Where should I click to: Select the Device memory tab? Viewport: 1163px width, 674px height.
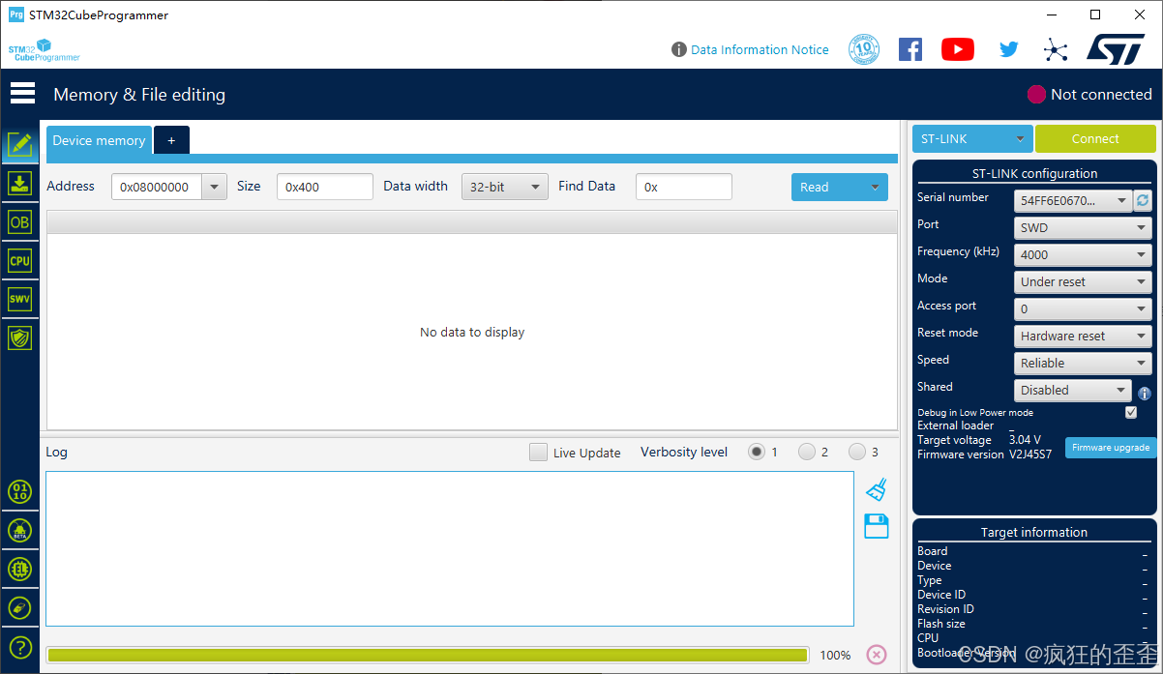tap(99, 140)
